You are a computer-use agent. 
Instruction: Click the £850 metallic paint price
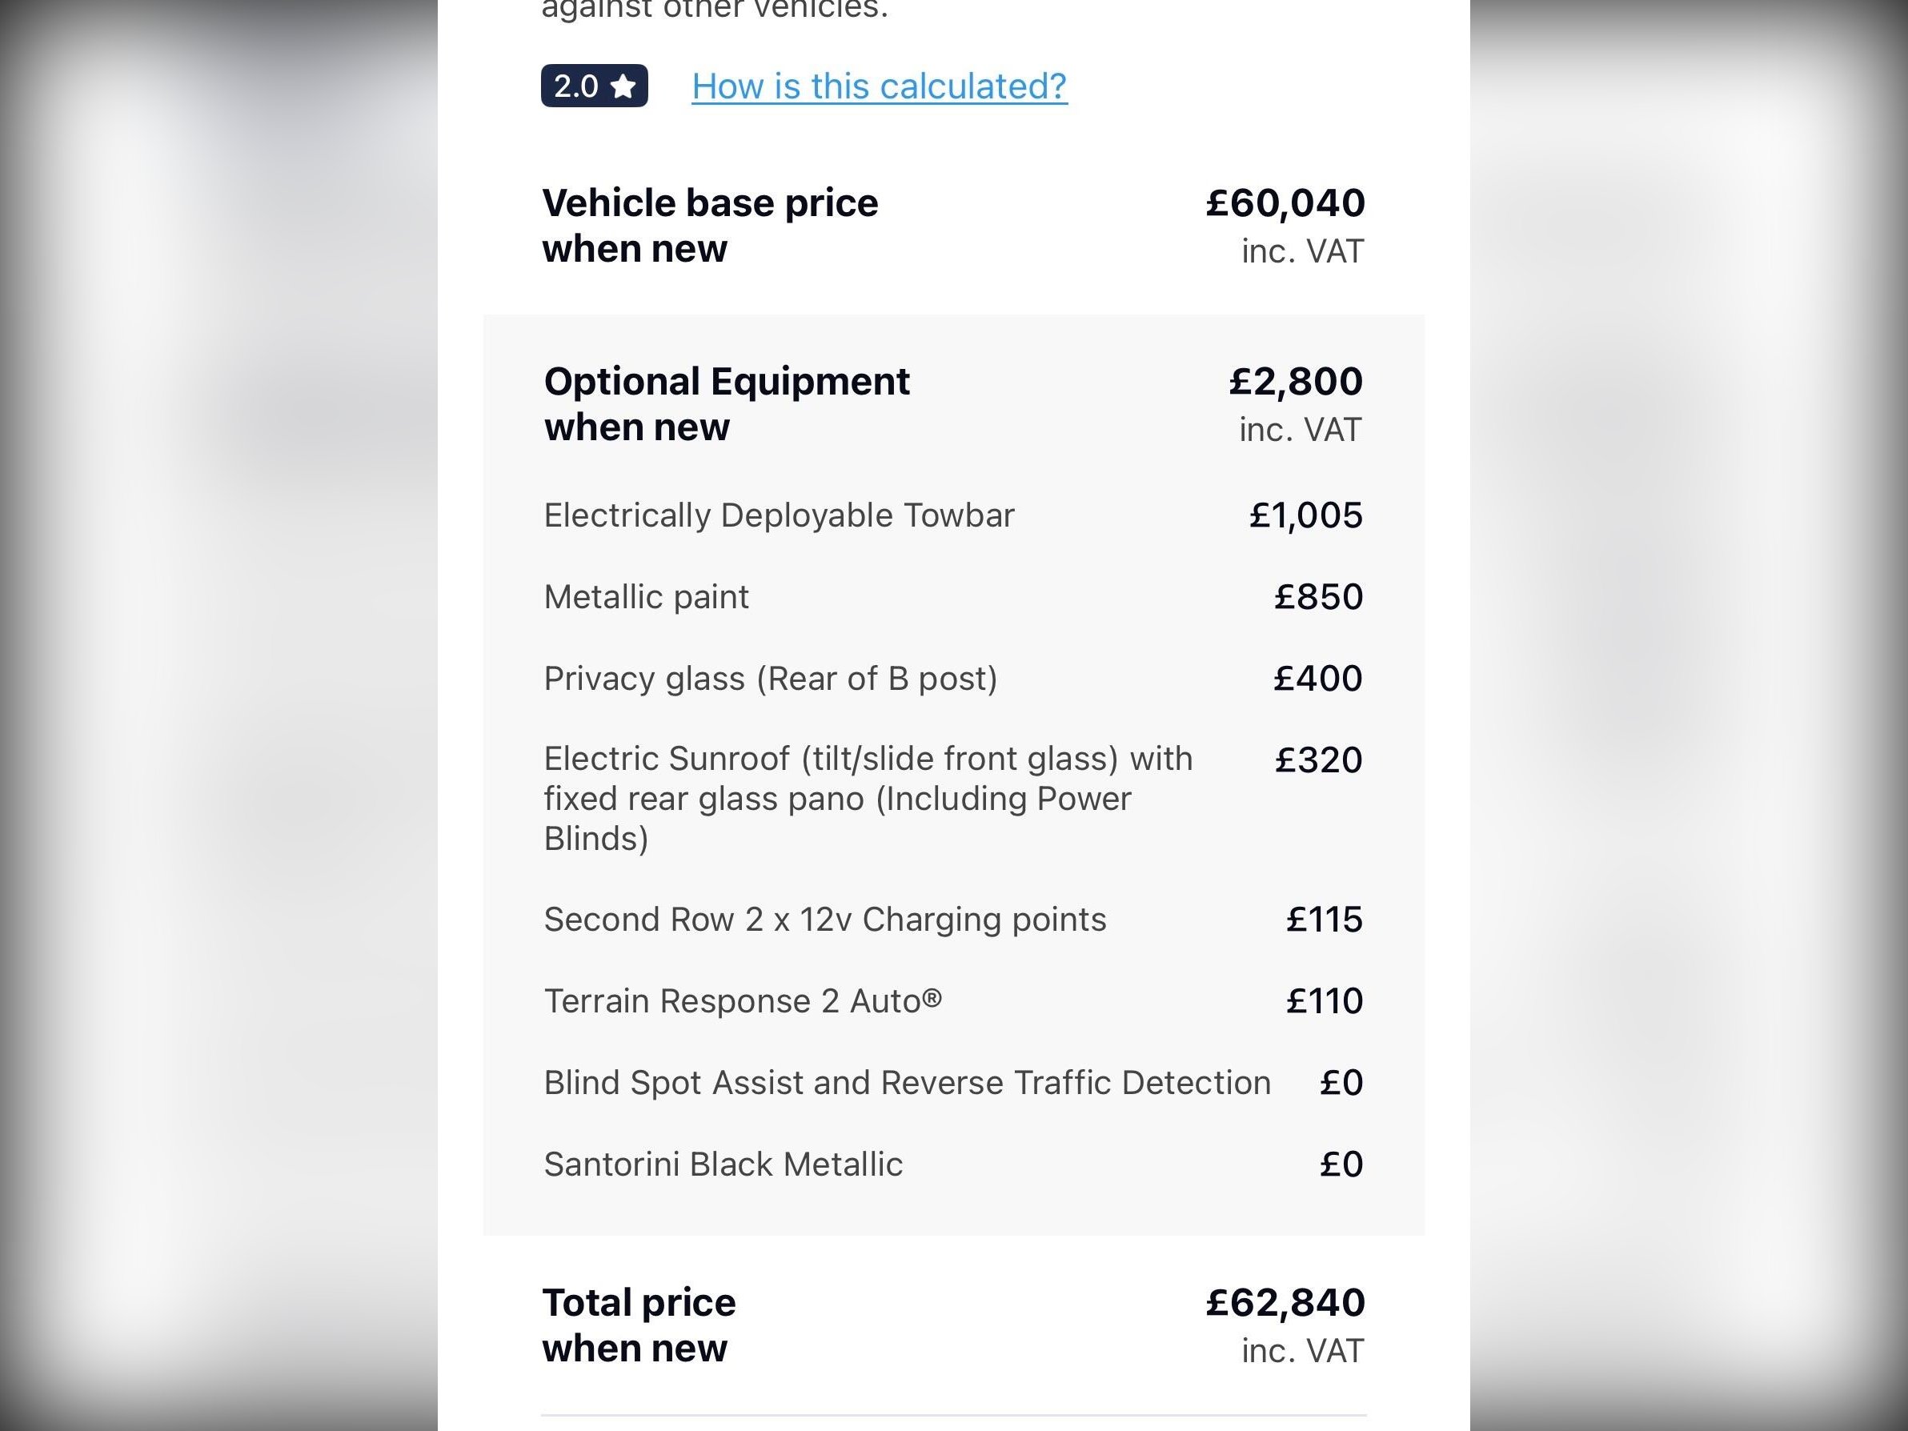tap(1317, 597)
